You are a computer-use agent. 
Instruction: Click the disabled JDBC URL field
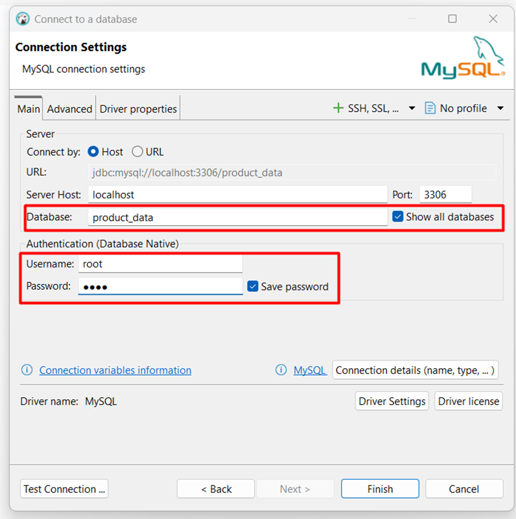[292, 172]
